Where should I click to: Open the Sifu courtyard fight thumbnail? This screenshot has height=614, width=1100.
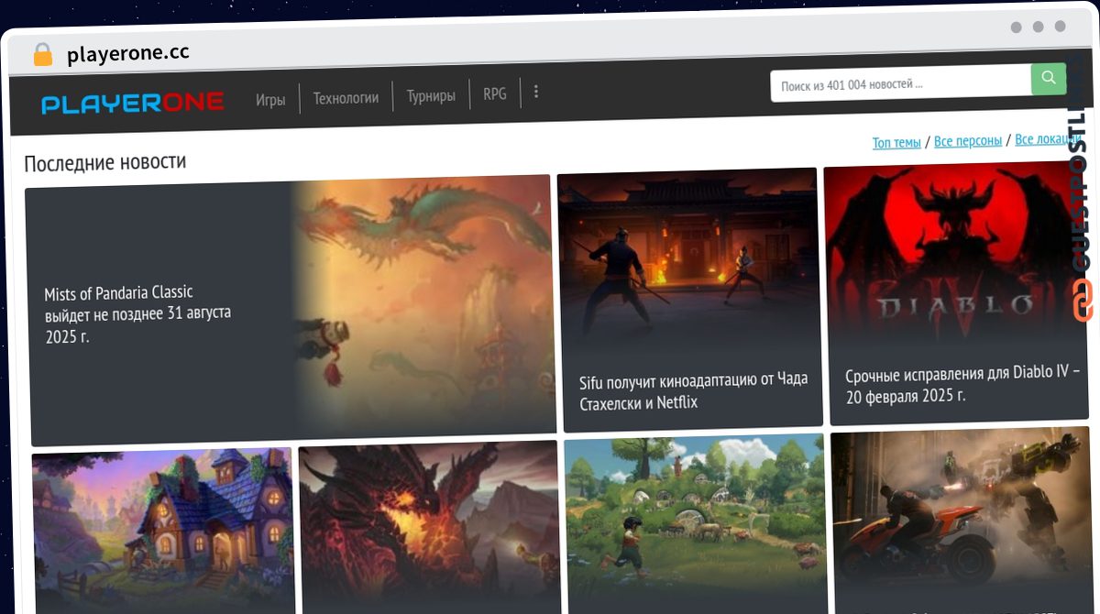[x=688, y=259]
